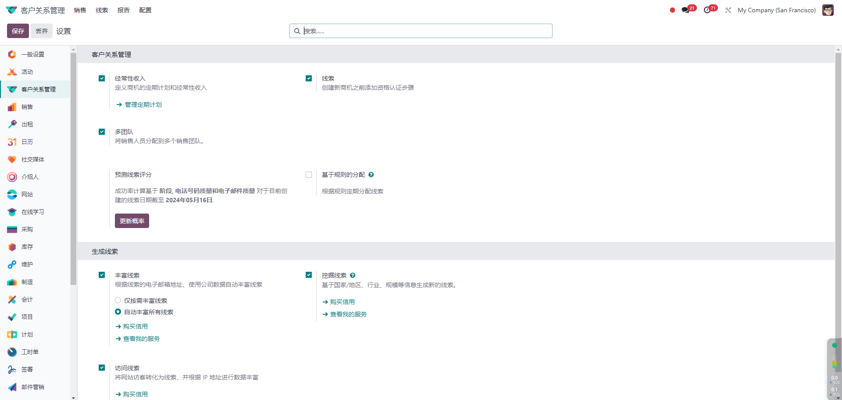Open the chat messages icon in top bar
This screenshot has height=400, width=842.
(685, 10)
